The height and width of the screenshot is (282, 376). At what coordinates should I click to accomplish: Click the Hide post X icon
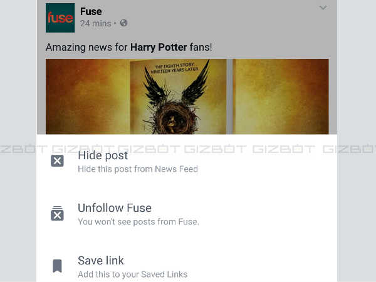coord(57,161)
